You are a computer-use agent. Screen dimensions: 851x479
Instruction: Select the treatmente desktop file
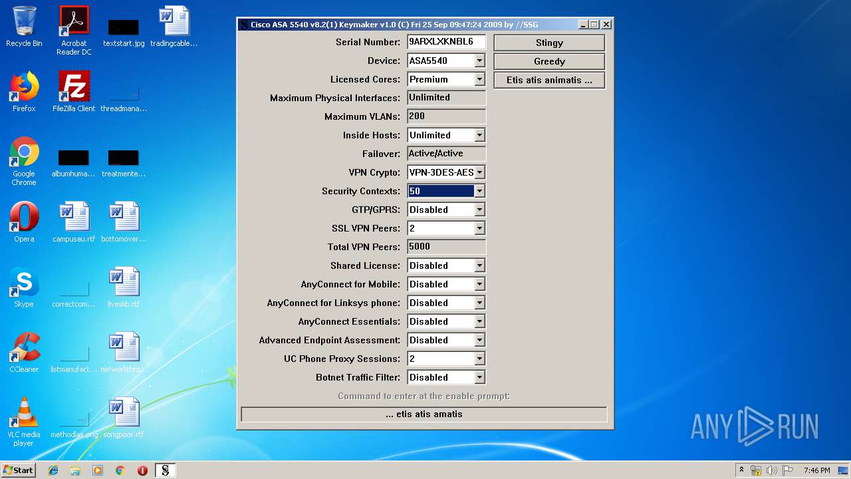pos(124,164)
